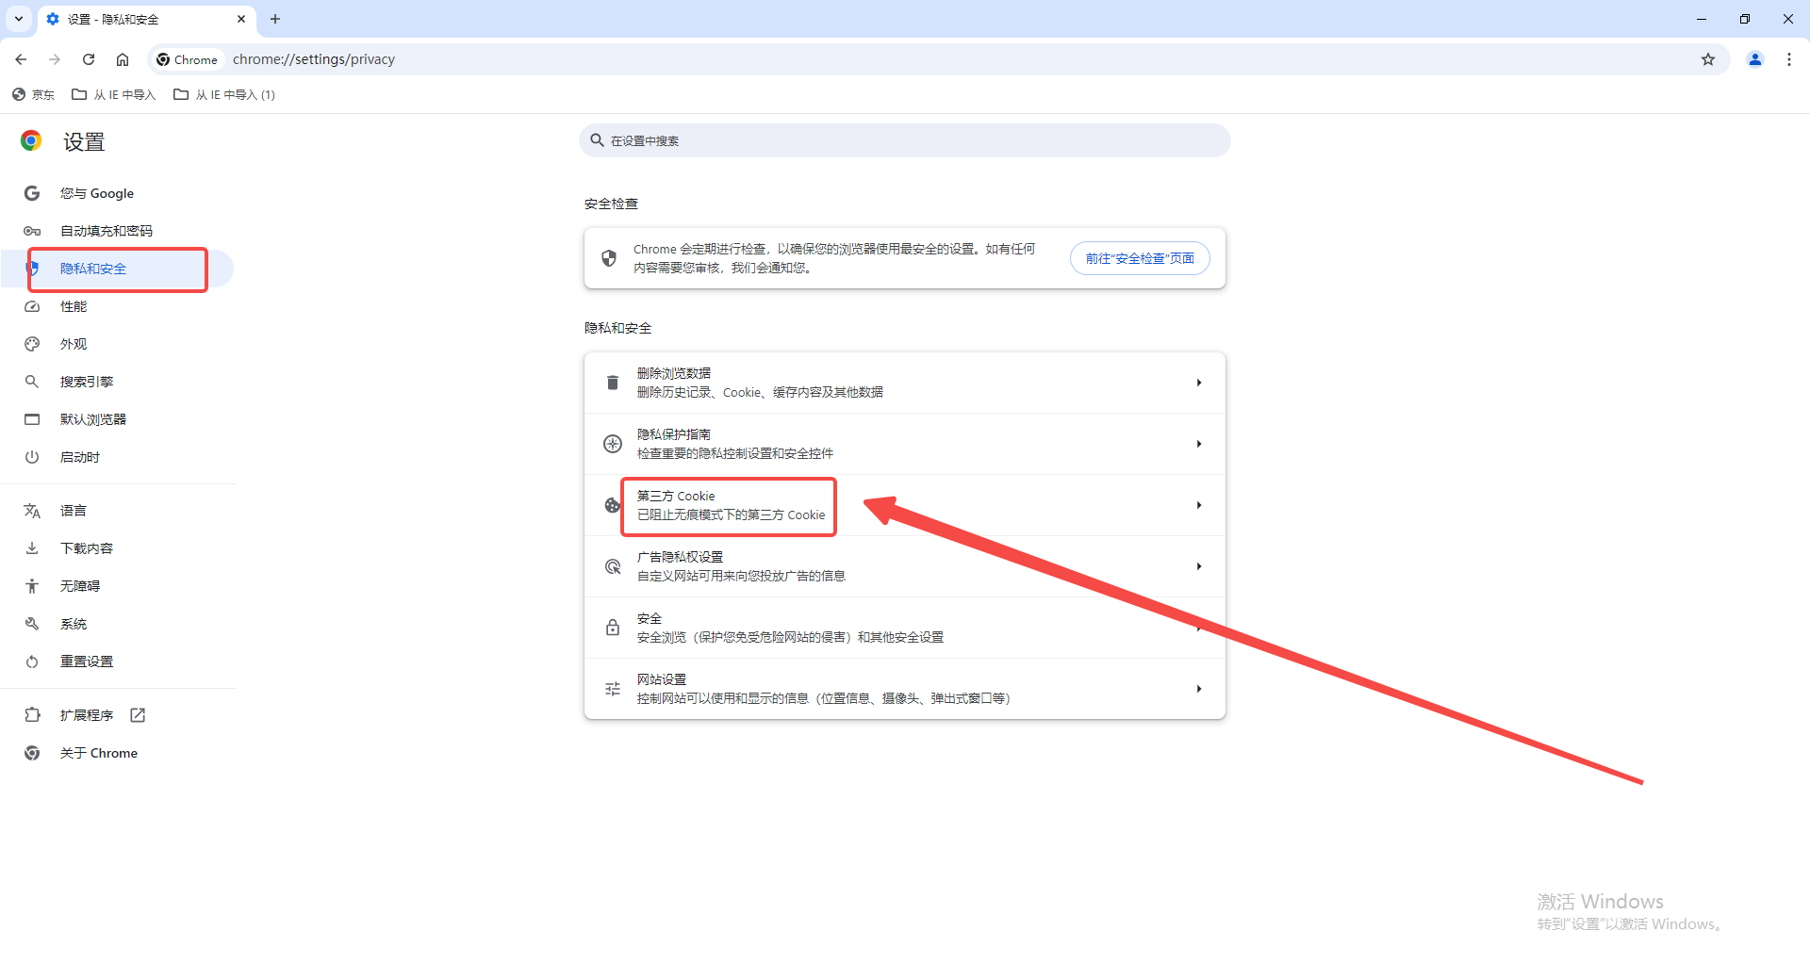The image size is (1810, 980).
Task: Open a new tab with plus button
Action: [275, 19]
